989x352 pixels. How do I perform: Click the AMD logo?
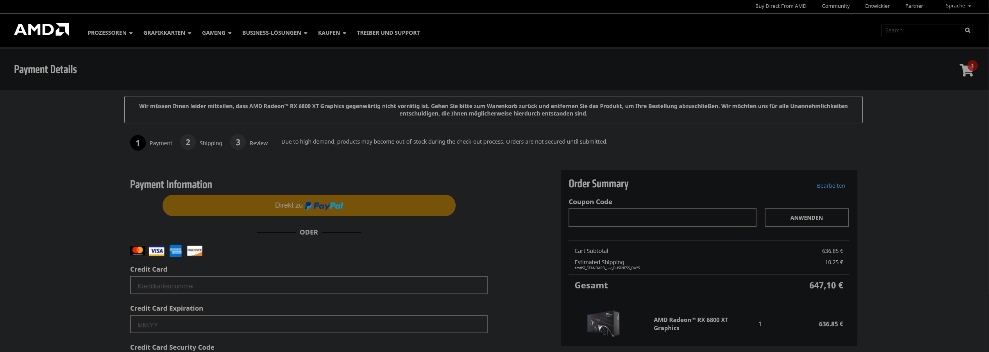click(x=41, y=29)
